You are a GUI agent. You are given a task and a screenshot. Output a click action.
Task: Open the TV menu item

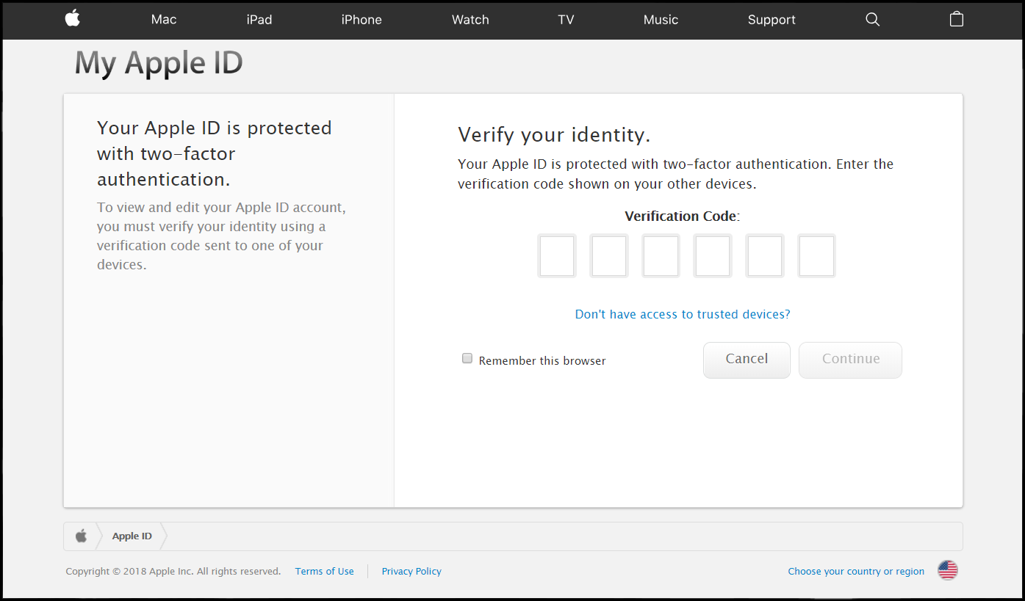pos(566,20)
